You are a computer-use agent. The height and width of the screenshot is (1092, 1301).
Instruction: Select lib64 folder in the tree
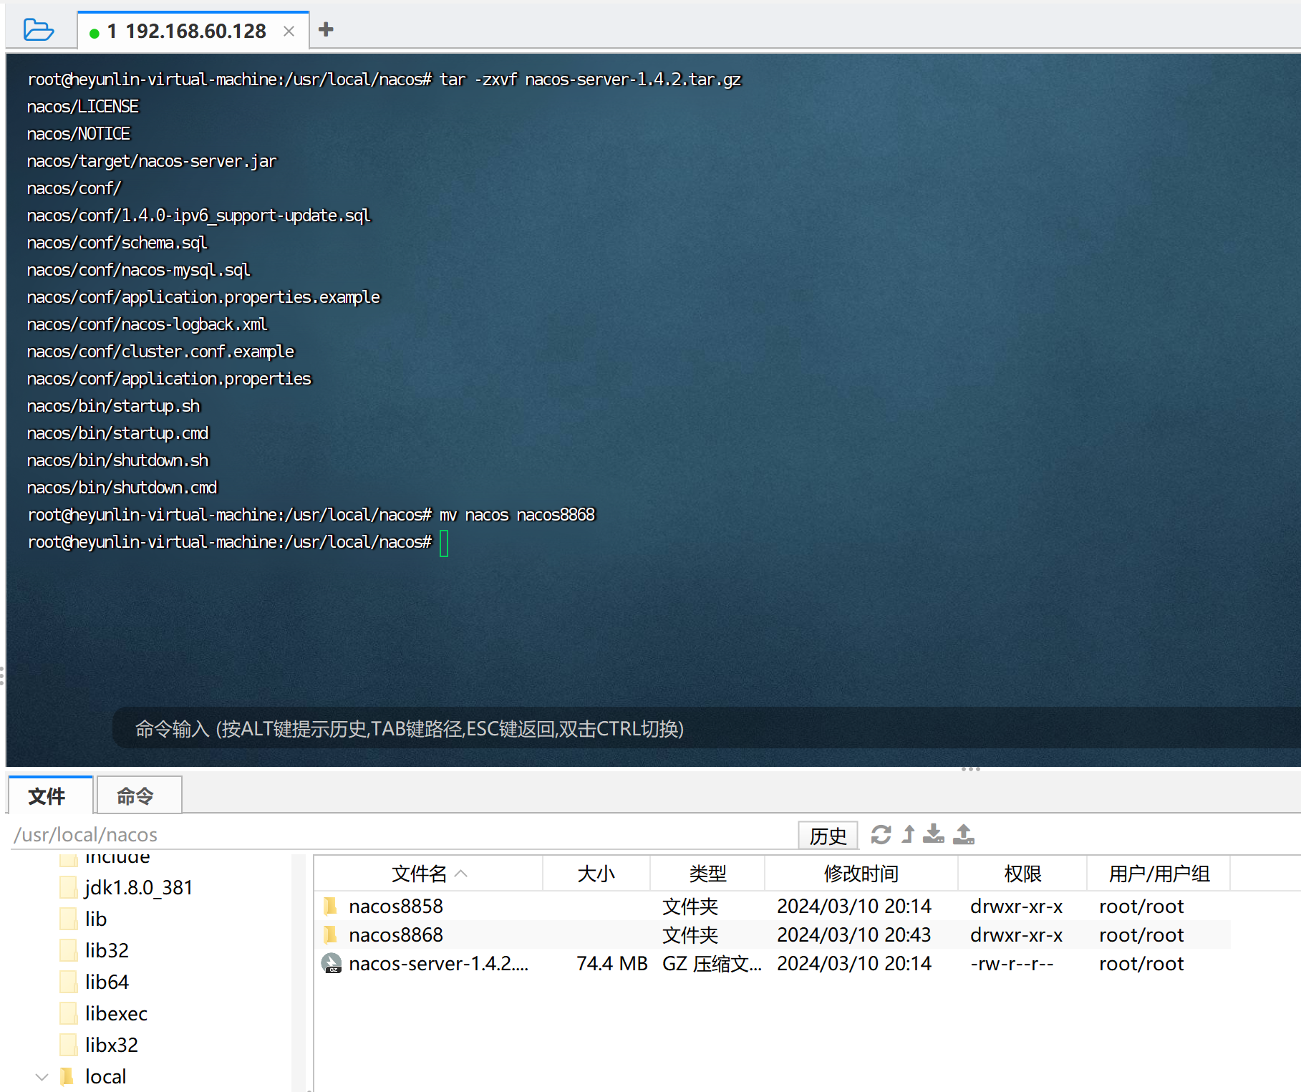click(107, 982)
